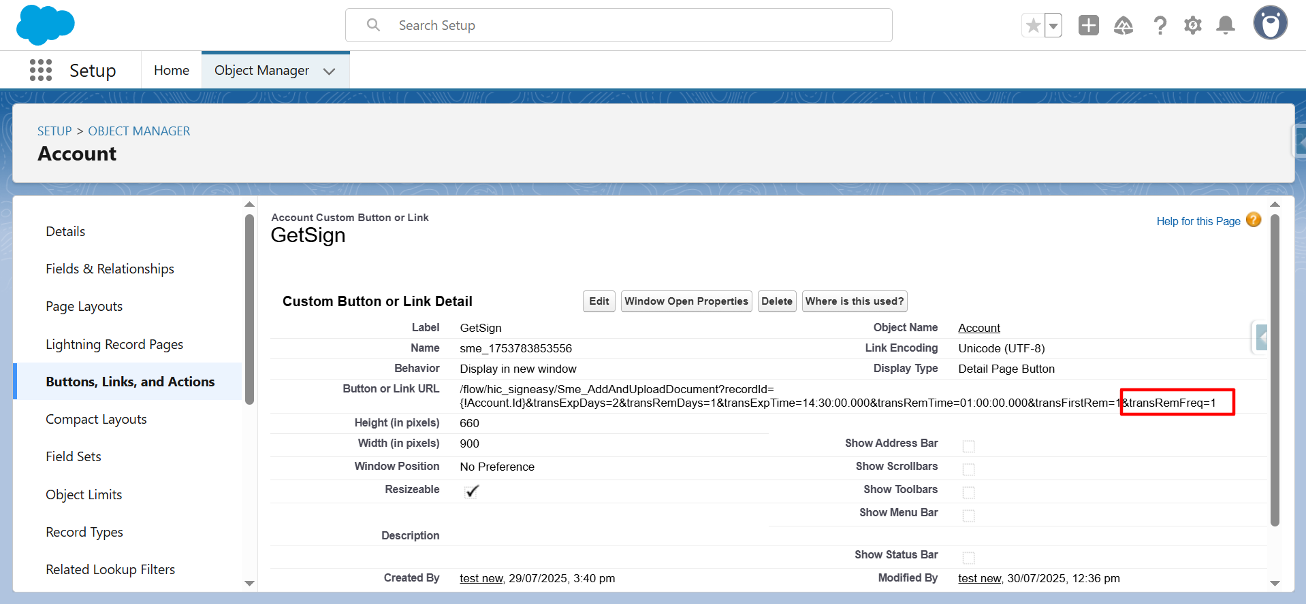Click the detail pane scroll up arrow
The width and height of the screenshot is (1306, 604).
coord(1275,204)
